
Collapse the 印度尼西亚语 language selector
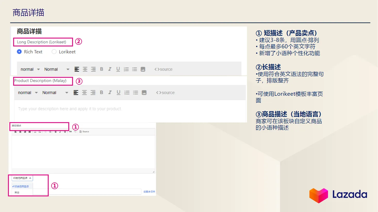22,178
